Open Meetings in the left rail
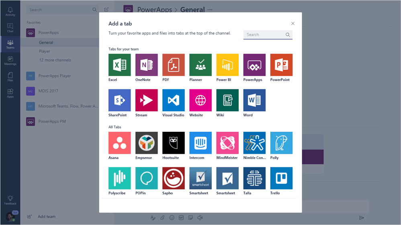The width and height of the screenshot is (401, 225). click(10, 60)
